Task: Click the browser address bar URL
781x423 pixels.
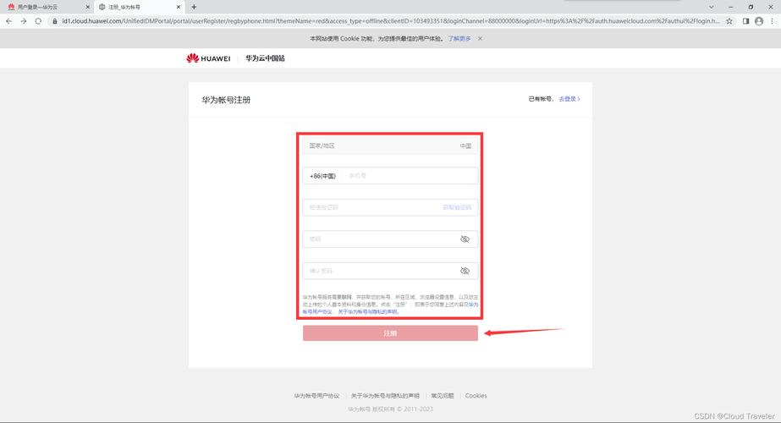Action: pos(391,21)
